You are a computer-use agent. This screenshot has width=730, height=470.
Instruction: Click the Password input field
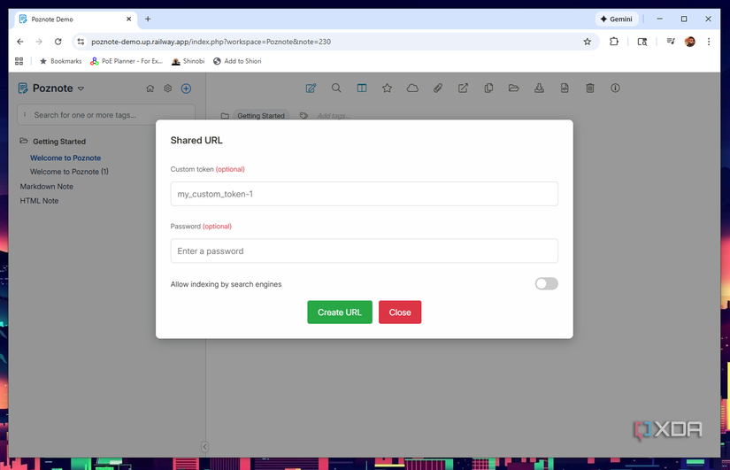[364, 250]
